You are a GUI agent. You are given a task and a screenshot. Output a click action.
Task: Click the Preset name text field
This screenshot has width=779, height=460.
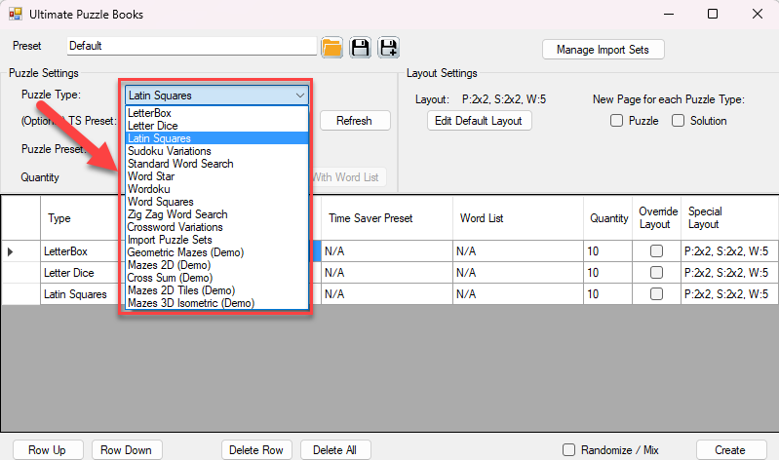[x=191, y=46]
